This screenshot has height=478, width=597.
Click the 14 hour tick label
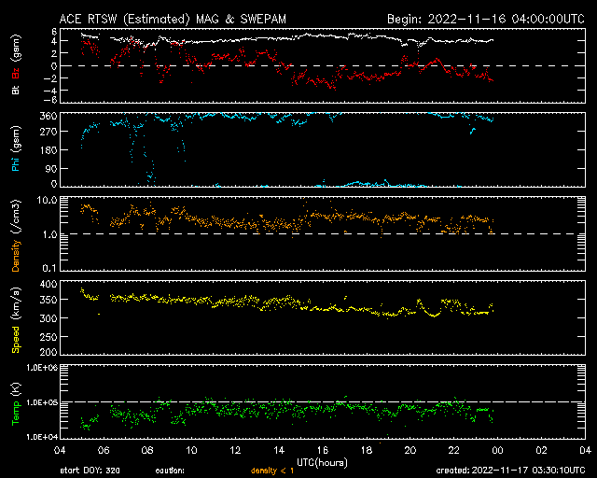[x=279, y=451]
